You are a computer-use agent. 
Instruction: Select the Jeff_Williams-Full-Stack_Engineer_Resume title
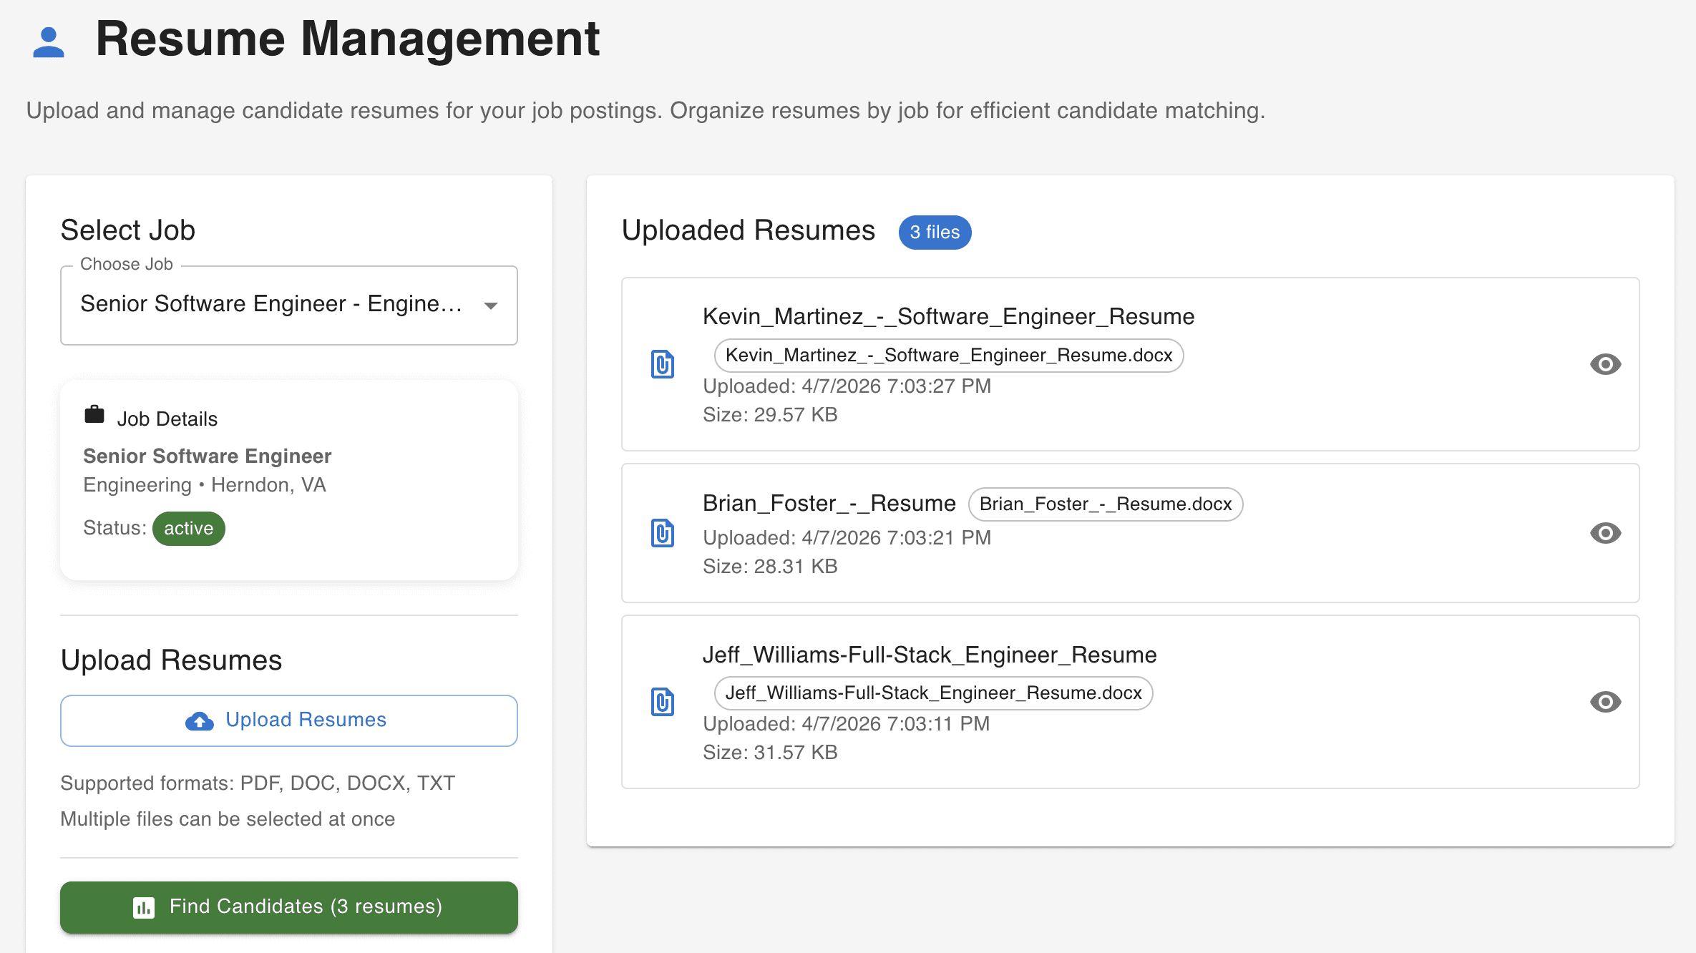coord(930,655)
